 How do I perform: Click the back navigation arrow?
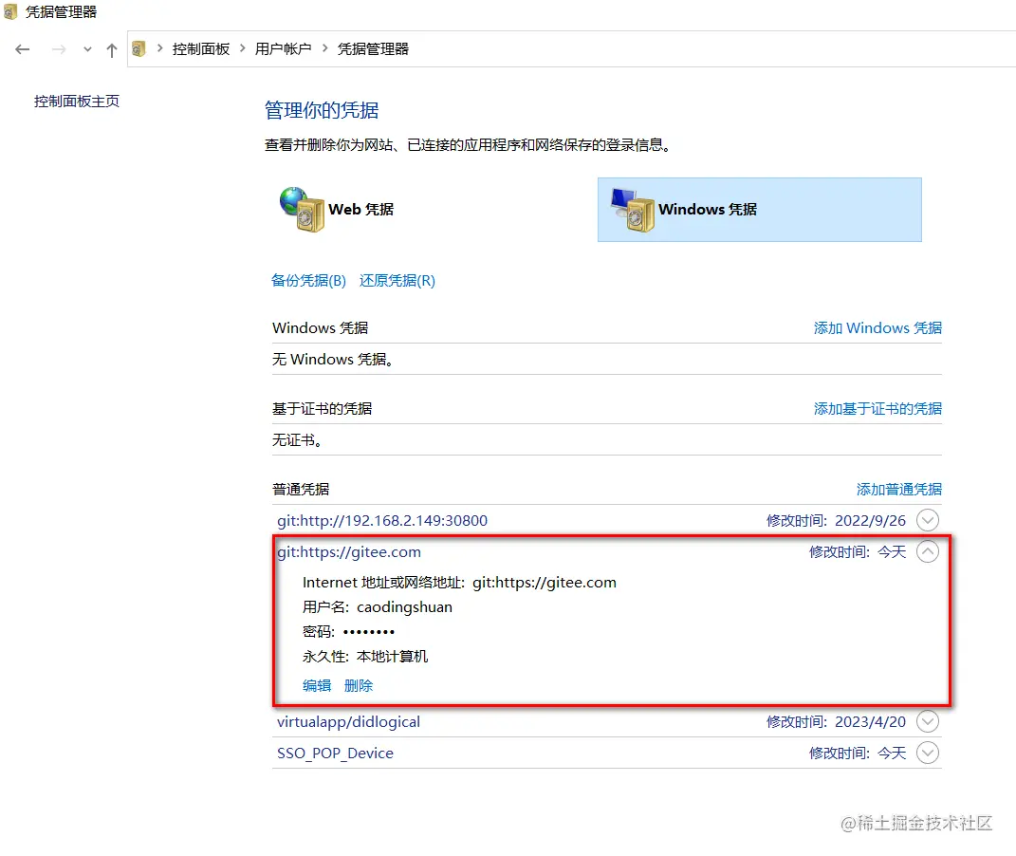coord(23,49)
